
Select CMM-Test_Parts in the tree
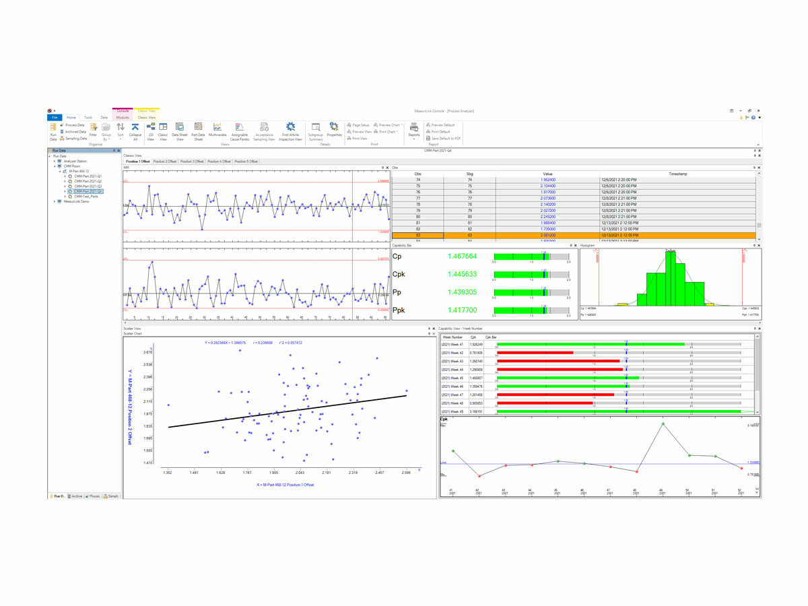pos(87,197)
